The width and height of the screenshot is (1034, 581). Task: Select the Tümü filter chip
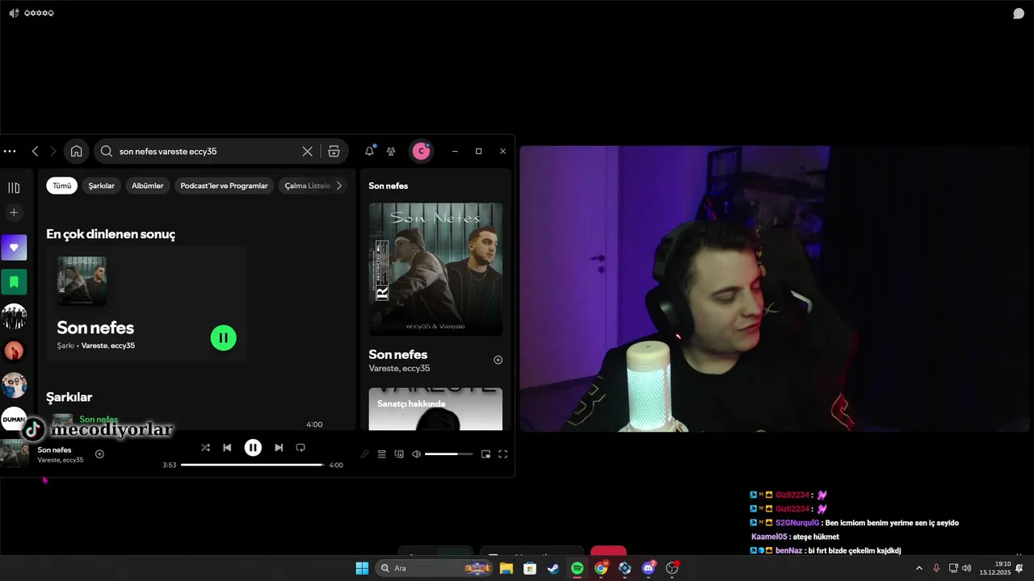coord(62,186)
